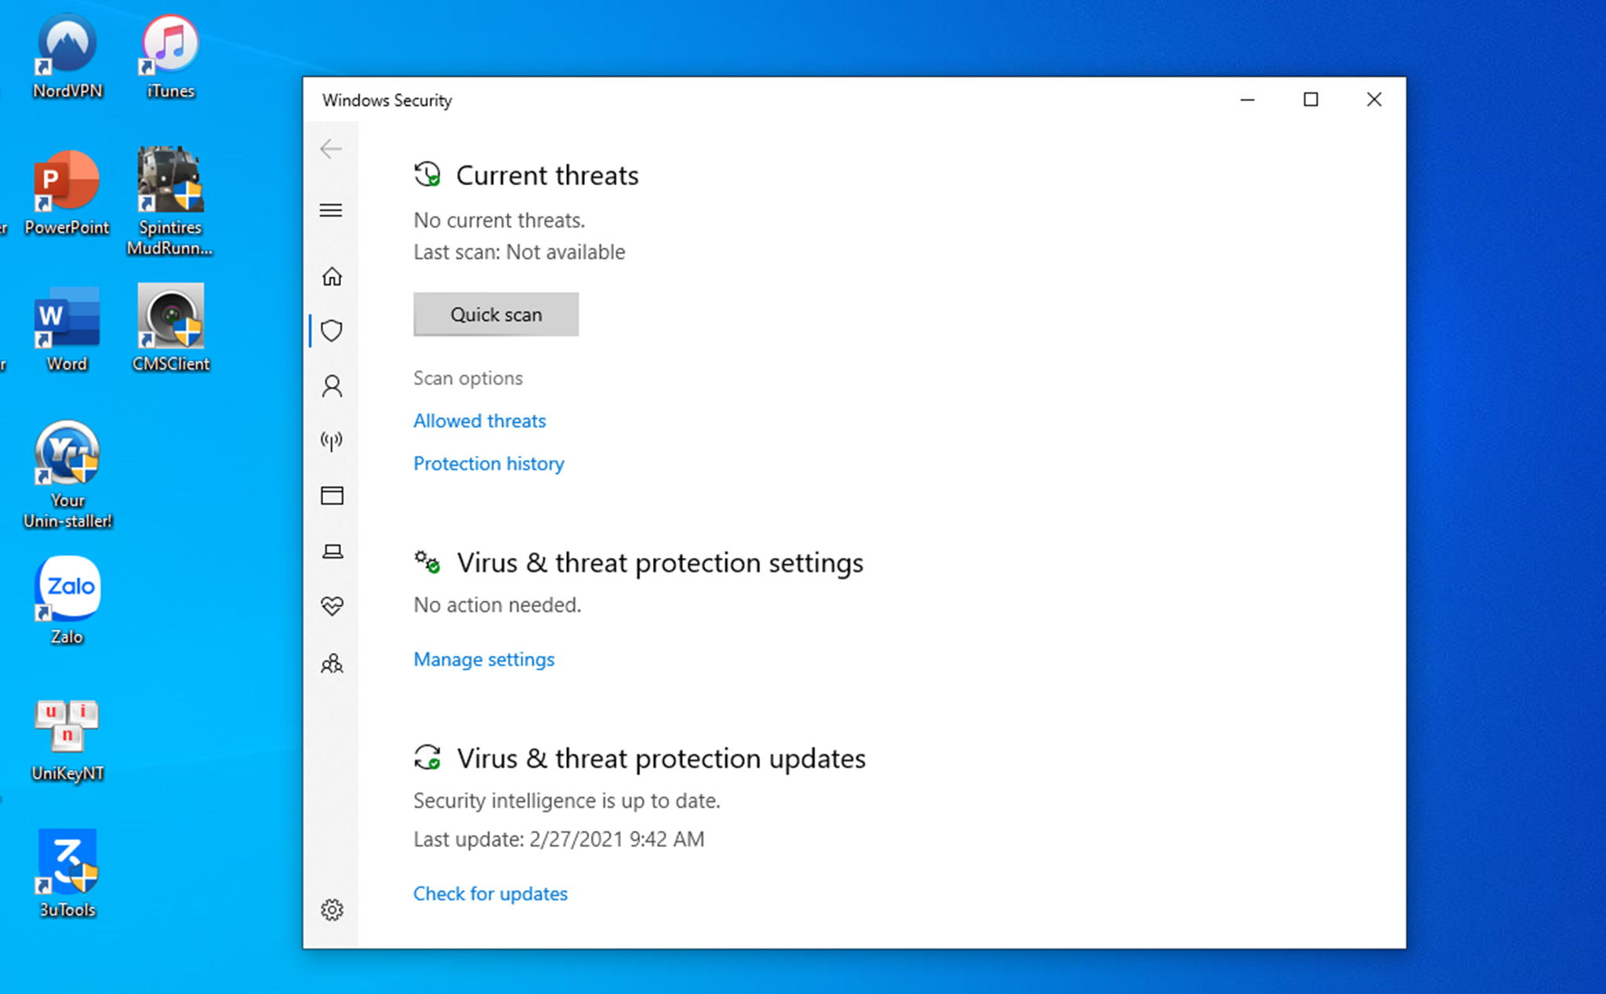Maximize the Windows Security window

coord(1310,100)
